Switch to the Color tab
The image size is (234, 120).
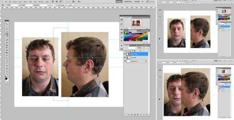126,30
